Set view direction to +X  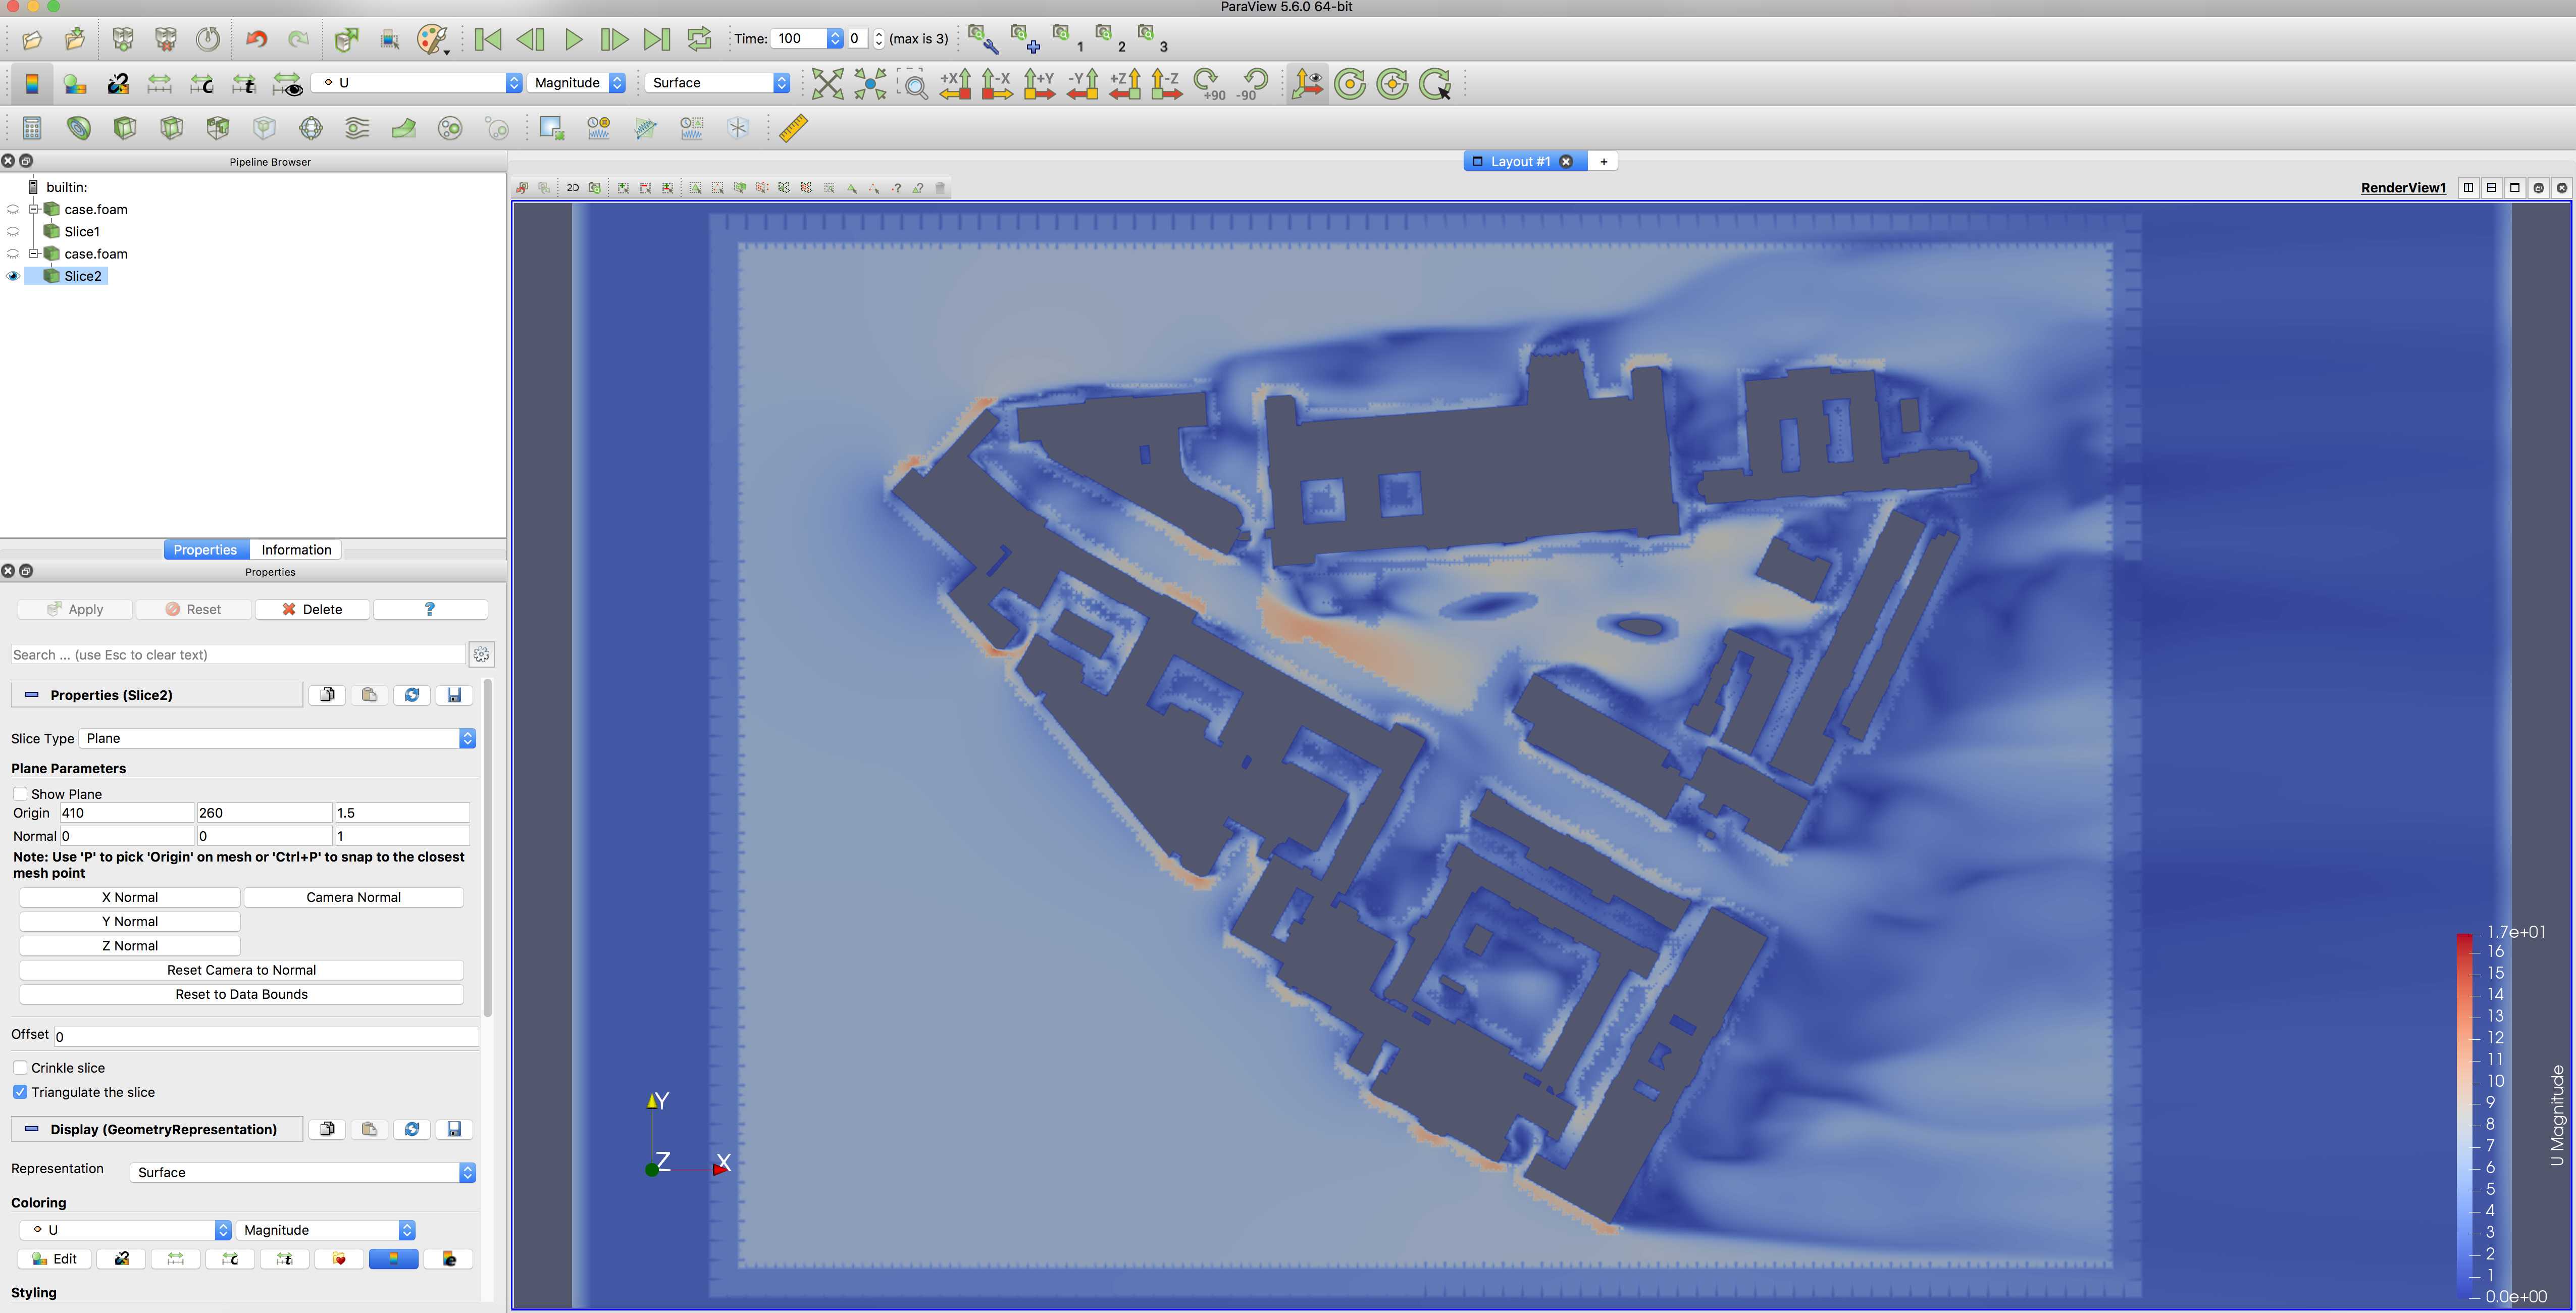[955, 83]
